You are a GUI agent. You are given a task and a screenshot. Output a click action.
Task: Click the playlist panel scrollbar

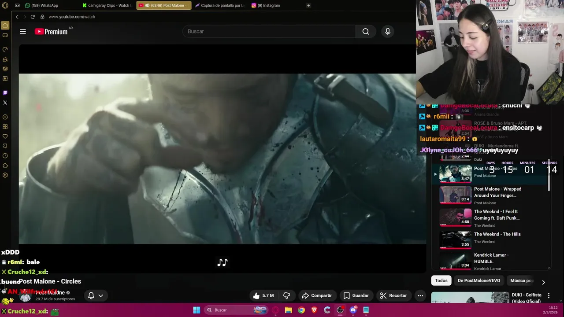click(x=549, y=176)
